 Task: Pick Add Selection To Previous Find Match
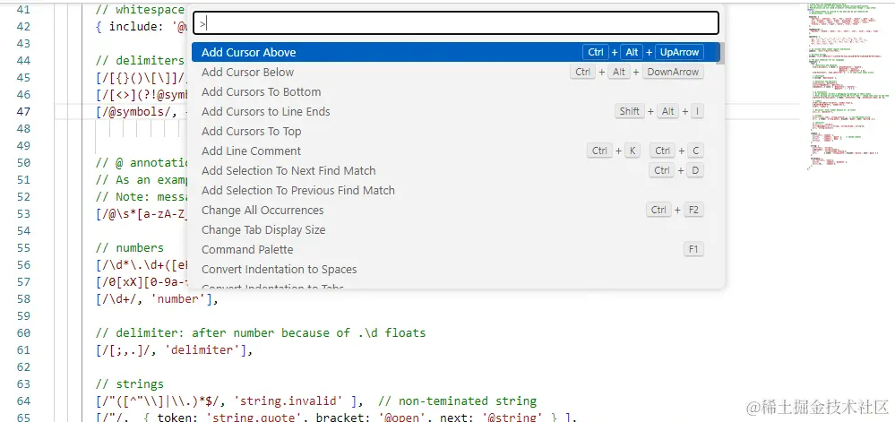coord(297,191)
